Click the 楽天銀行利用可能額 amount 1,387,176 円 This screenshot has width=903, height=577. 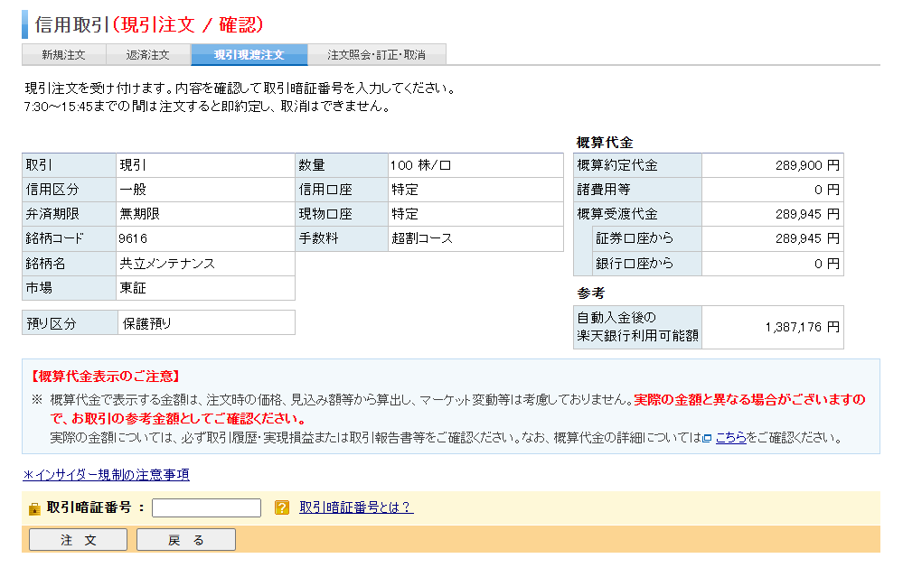tap(801, 327)
